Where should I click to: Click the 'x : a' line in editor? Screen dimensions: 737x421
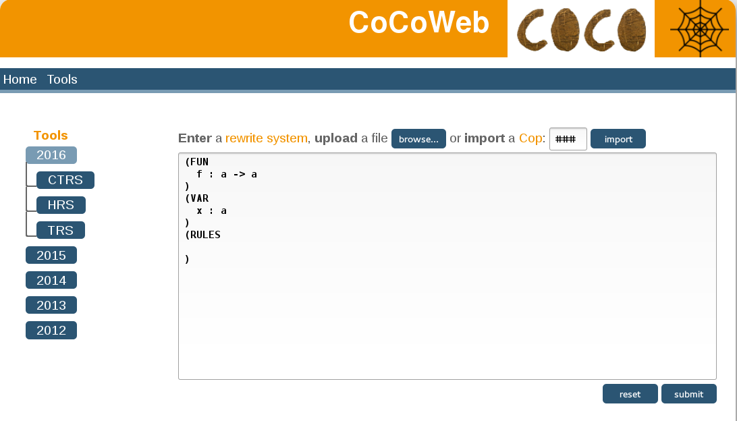211,211
